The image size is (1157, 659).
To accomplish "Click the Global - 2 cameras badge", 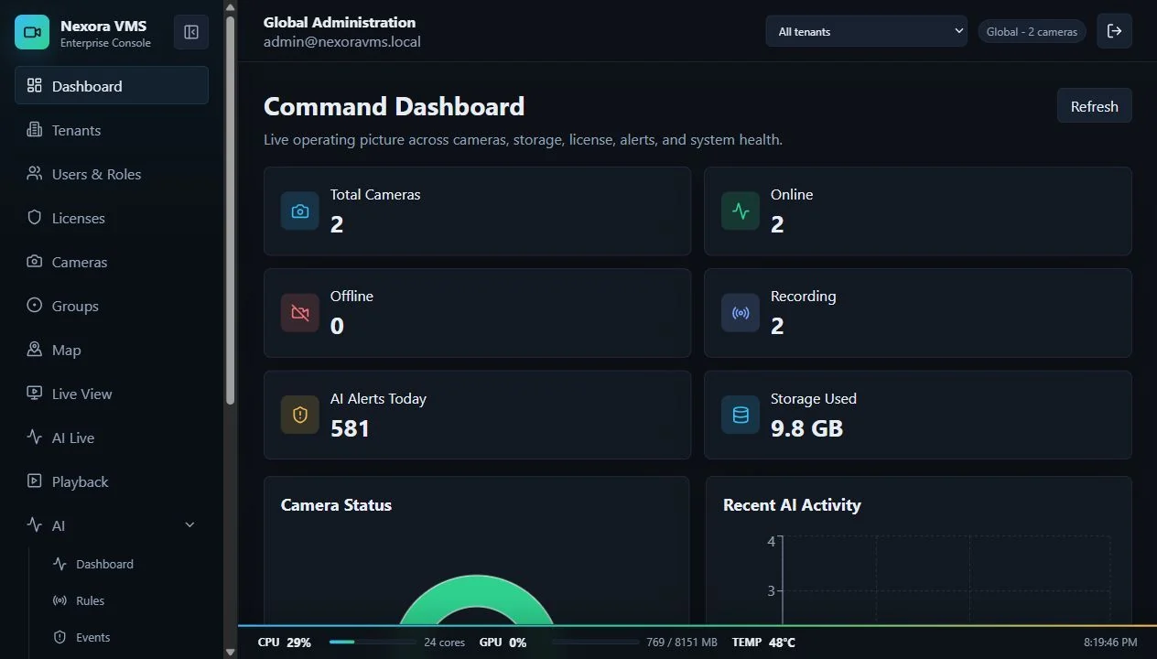I will (x=1032, y=31).
